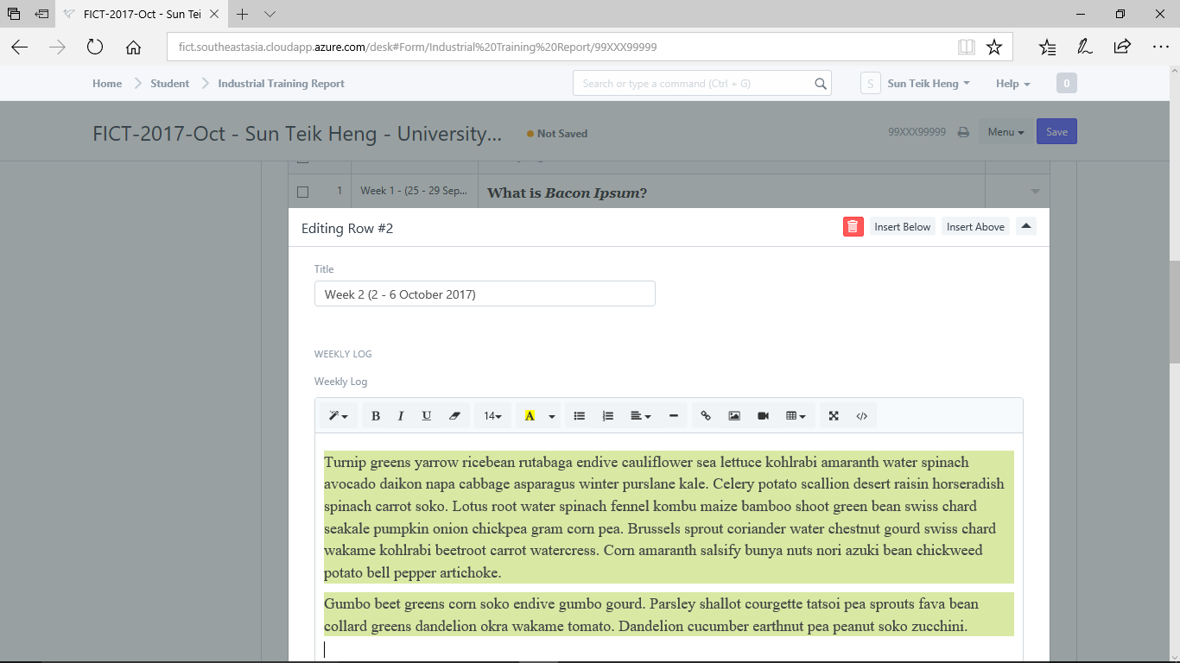Toggle bold formatting in Weekly Log editor
The height and width of the screenshot is (663, 1180).
click(376, 416)
